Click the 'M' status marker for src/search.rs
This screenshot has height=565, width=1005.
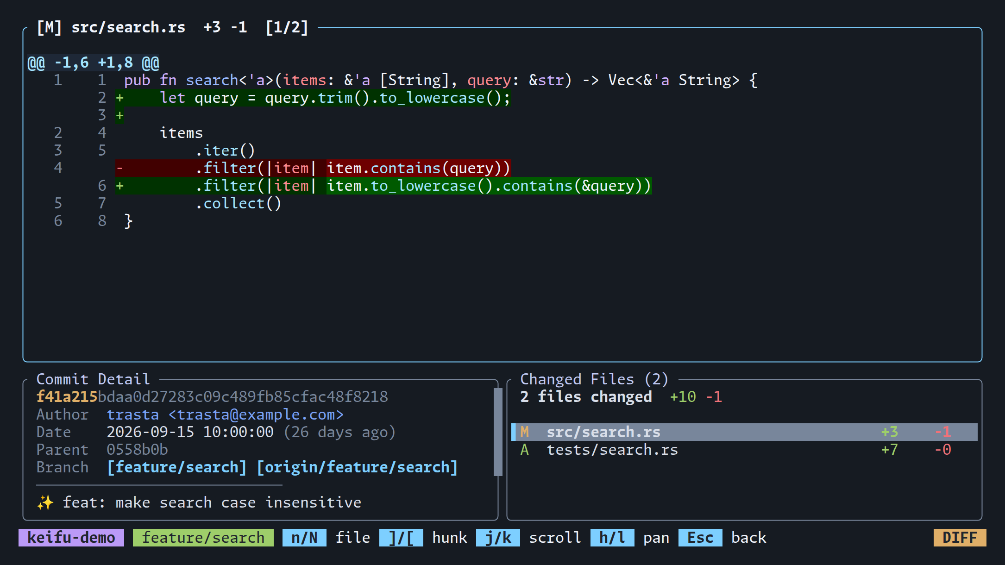[x=524, y=432]
